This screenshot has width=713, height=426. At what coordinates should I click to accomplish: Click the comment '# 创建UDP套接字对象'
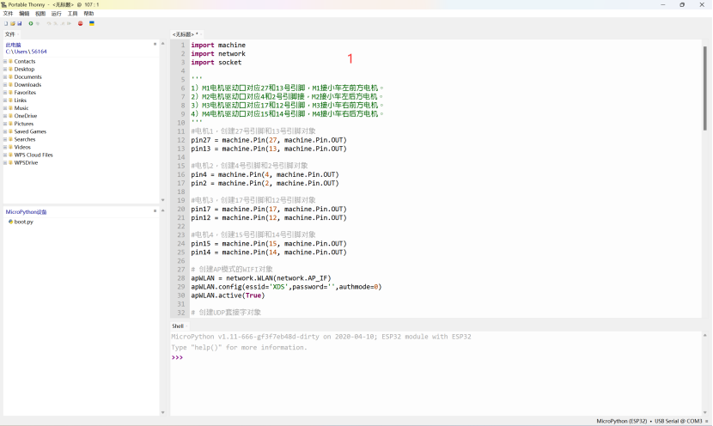[x=226, y=313]
